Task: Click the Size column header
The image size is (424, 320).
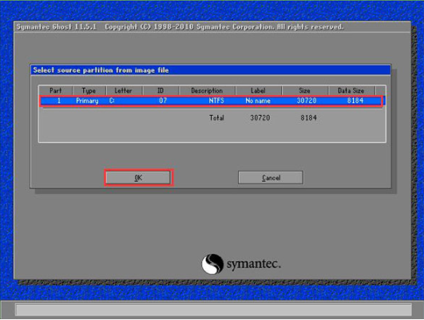Action: tap(305, 90)
